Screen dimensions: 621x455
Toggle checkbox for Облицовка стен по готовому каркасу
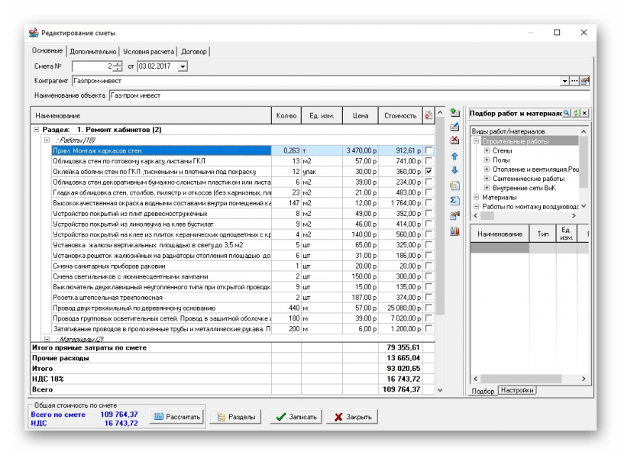click(x=429, y=161)
